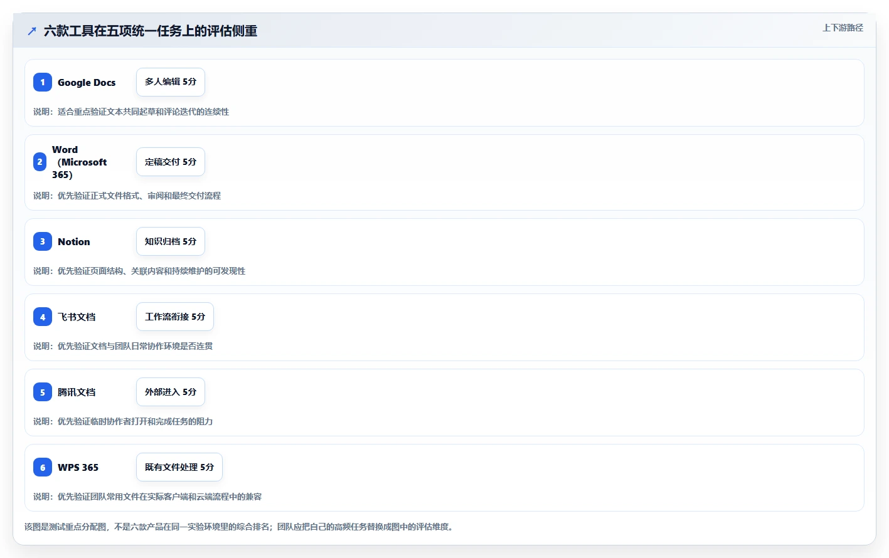Click the 既有文件处理 5分 tag
This screenshot has width=889, height=558.
(x=179, y=467)
